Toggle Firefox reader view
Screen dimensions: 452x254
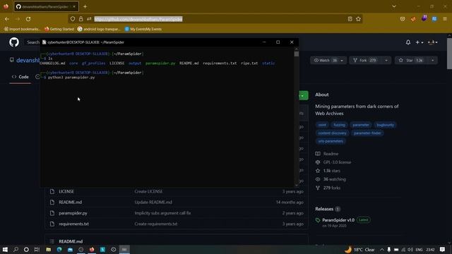click(350, 19)
